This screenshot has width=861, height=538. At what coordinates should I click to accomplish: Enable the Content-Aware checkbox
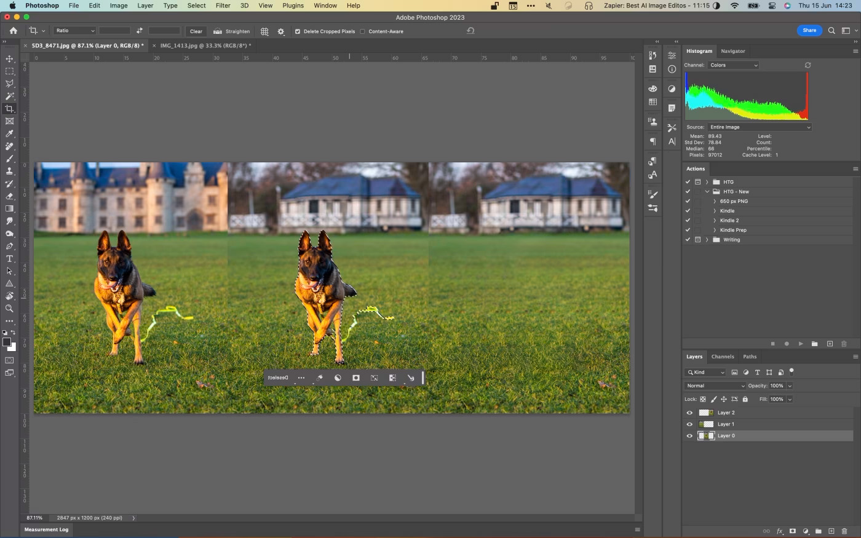[362, 31]
